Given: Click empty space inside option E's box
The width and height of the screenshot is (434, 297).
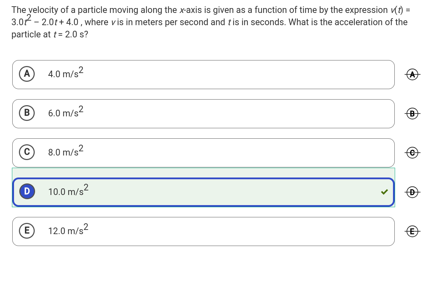Looking at the screenshot, I should pos(228,231).
